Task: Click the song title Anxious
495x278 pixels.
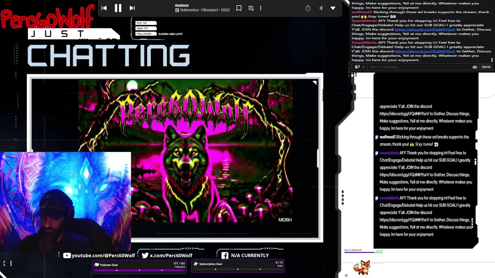Action: click(181, 5)
